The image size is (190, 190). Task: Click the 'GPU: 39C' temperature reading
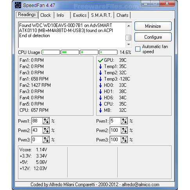click(115, 60)
